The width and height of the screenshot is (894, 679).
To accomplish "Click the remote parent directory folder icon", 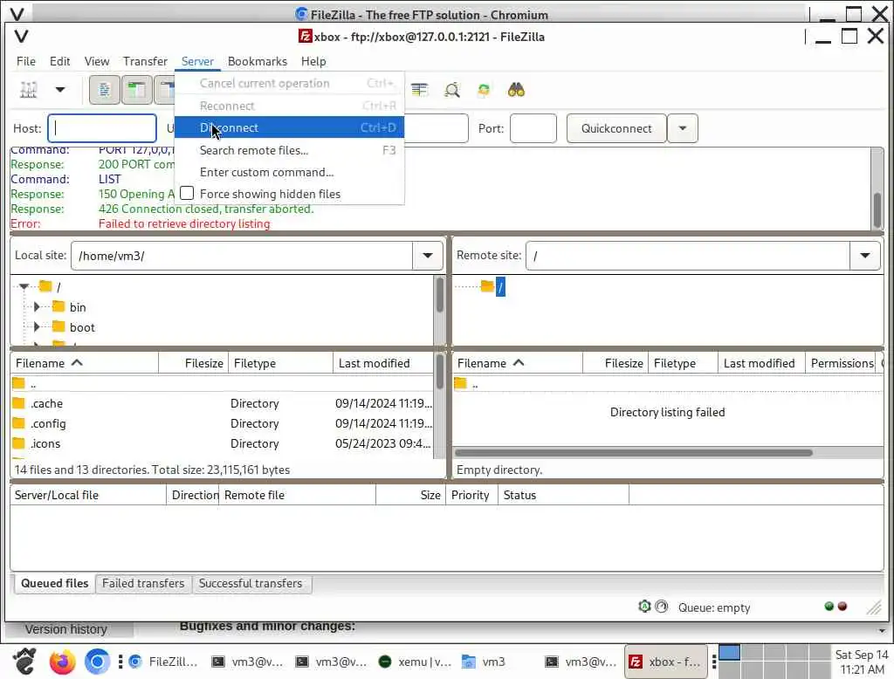I will pos(461,383).
